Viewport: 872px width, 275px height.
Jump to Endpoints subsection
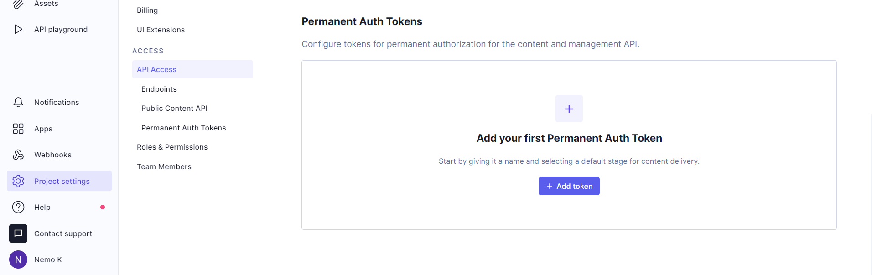(159, 89)
